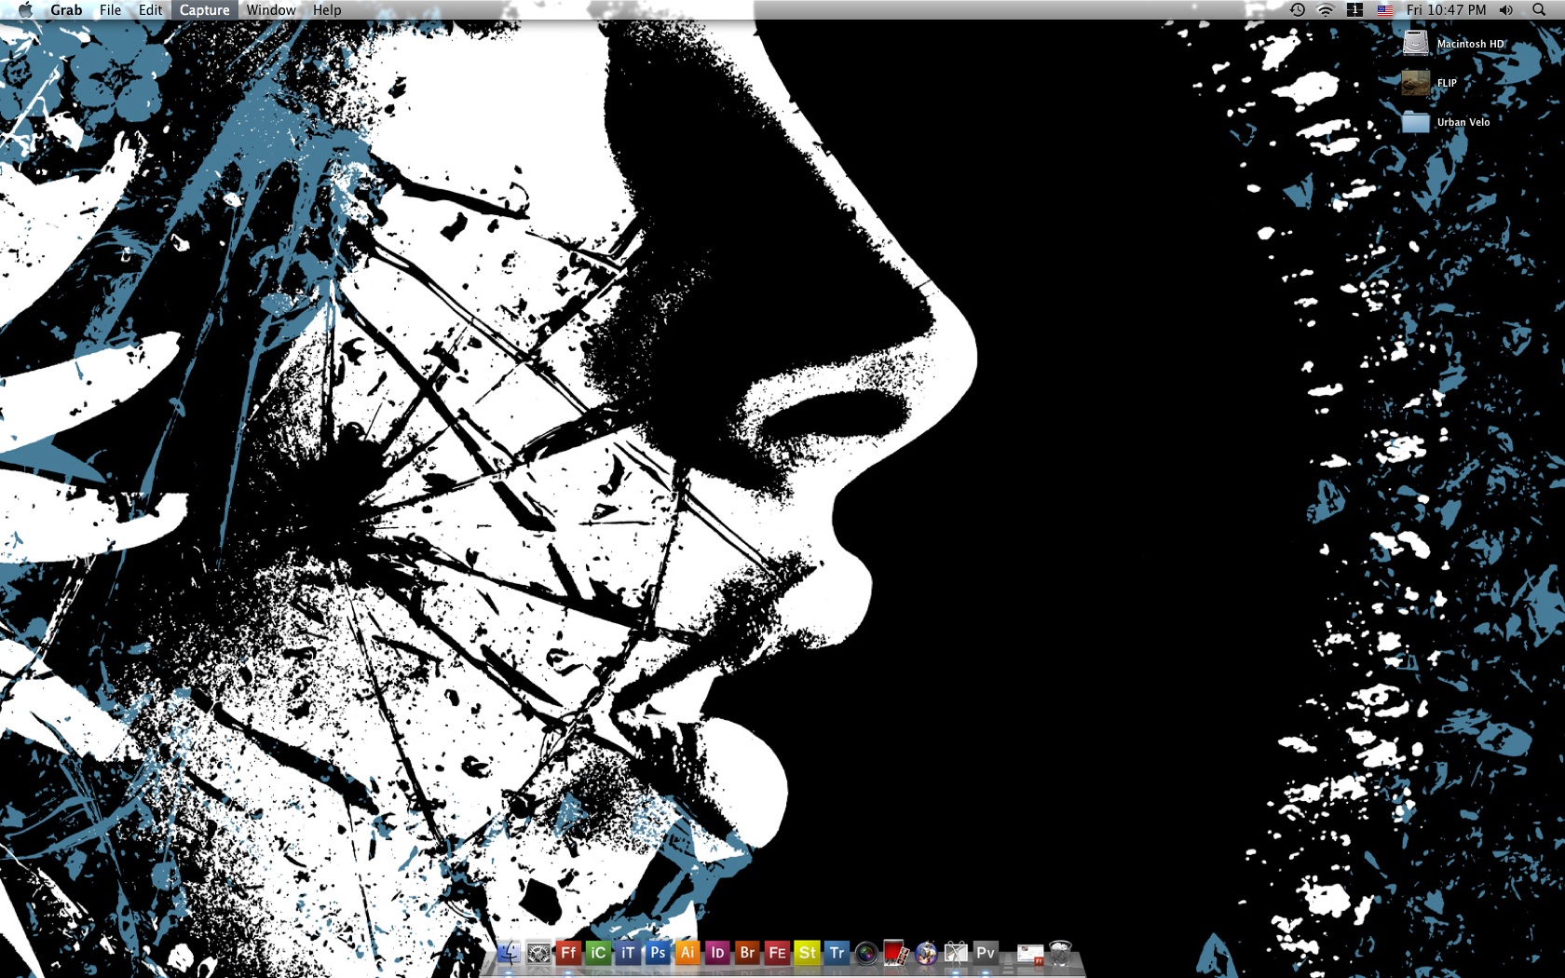The width and height of the screenshot is (1565, 978).
Task: Open the Edit menu
Action: click(150, 10)
